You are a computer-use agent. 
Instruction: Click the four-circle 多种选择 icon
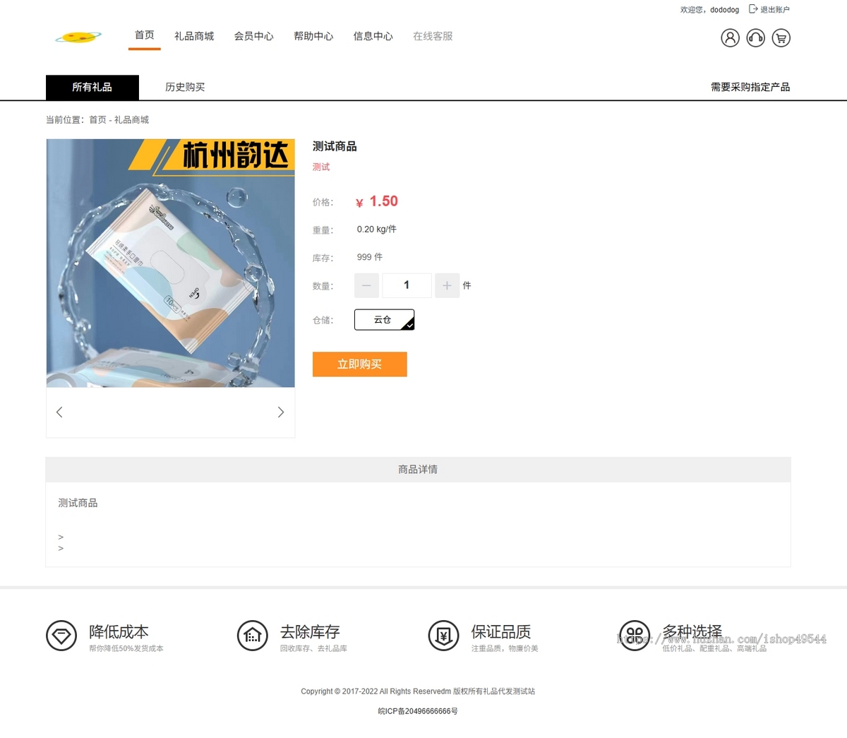point(635,636)
